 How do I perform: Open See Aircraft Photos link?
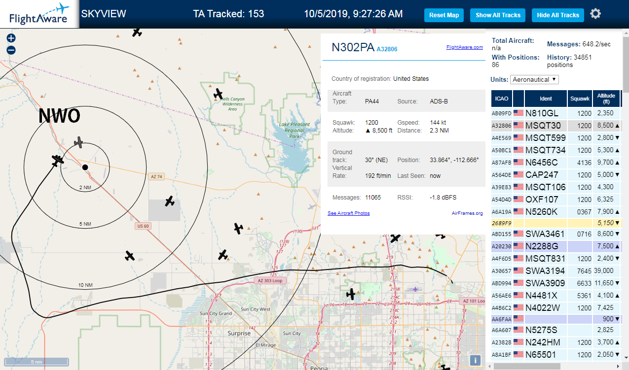click(x=348, y=213)
